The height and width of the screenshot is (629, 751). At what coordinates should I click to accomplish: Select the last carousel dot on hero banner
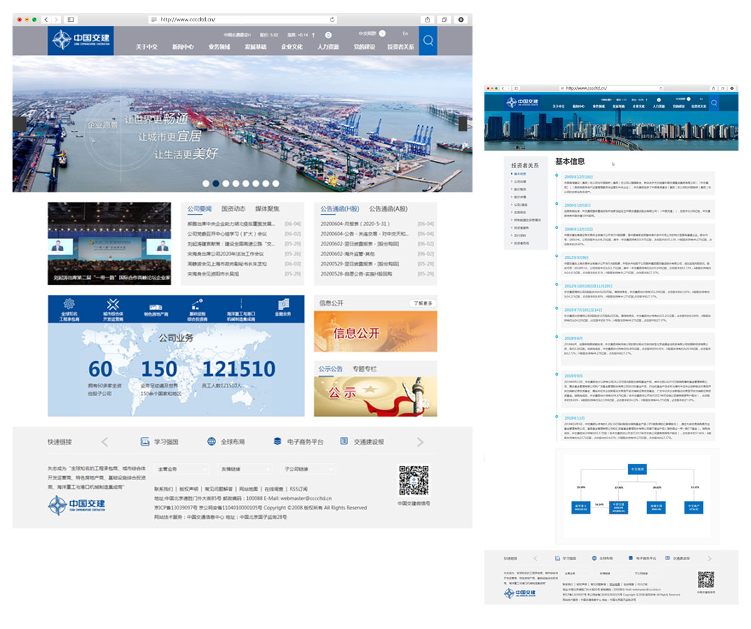[276, 183]
